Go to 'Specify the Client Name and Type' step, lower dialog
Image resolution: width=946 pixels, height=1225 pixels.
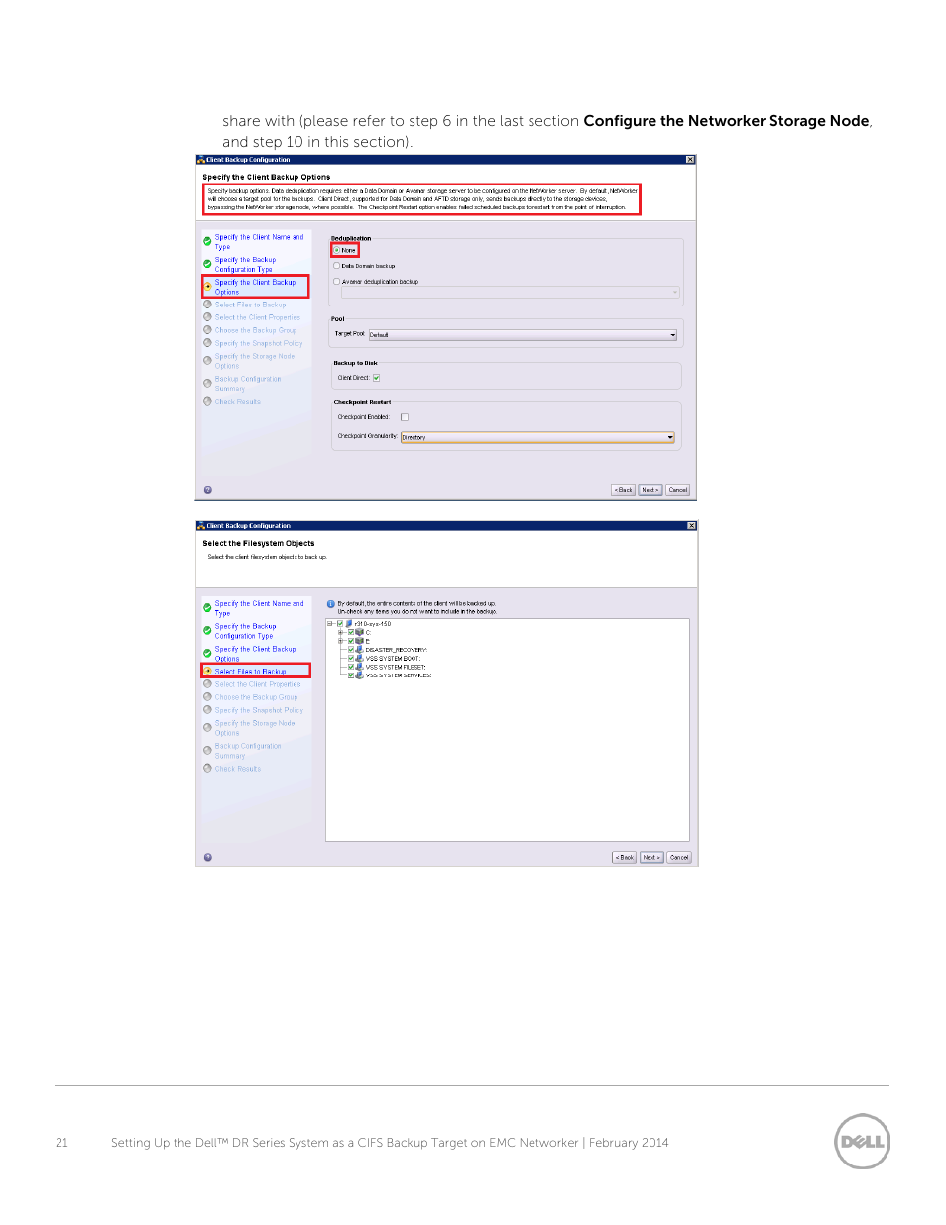(259, 608)
